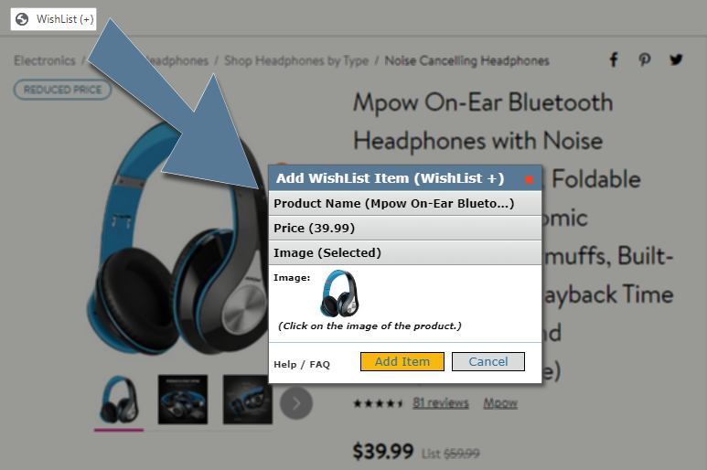Collapse the Image (Selected) section

[405, 252]
